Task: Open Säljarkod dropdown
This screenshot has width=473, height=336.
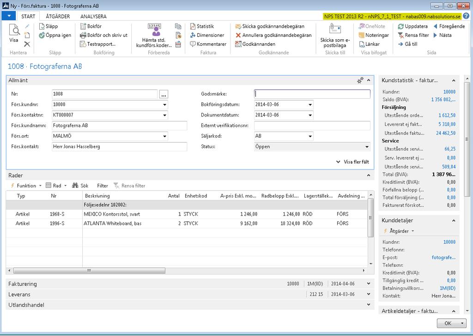Action: (310, 136)
